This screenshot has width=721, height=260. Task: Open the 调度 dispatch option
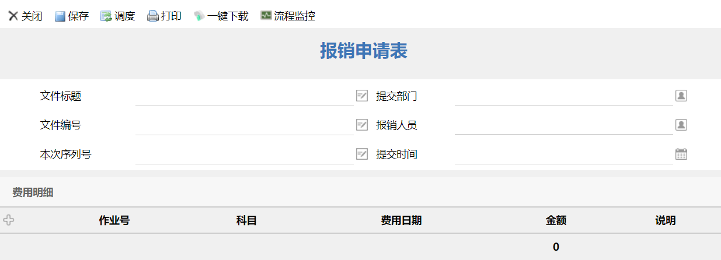[117, 16]
